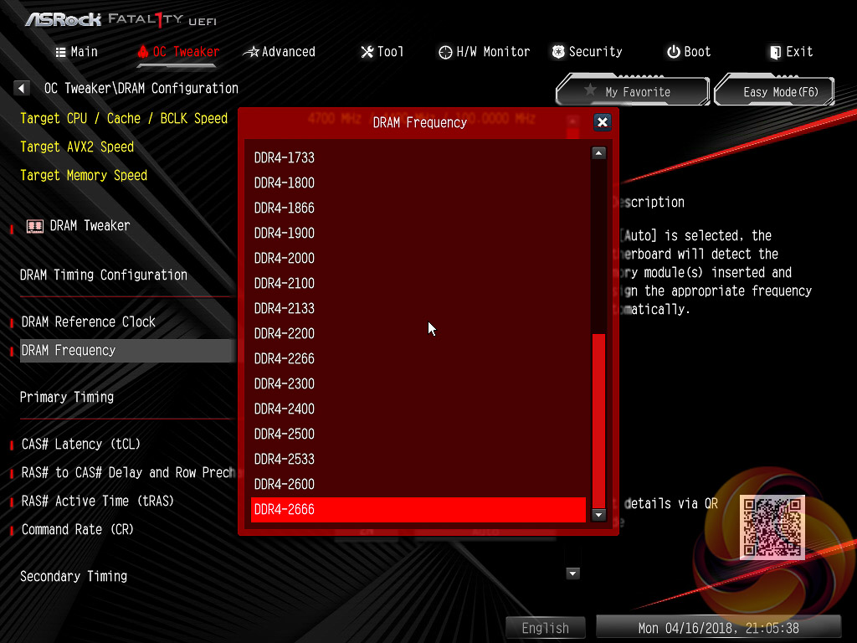
Task: Select DDR4-1866 frequency
Action: pyautogui.click(x=418, y=208)
